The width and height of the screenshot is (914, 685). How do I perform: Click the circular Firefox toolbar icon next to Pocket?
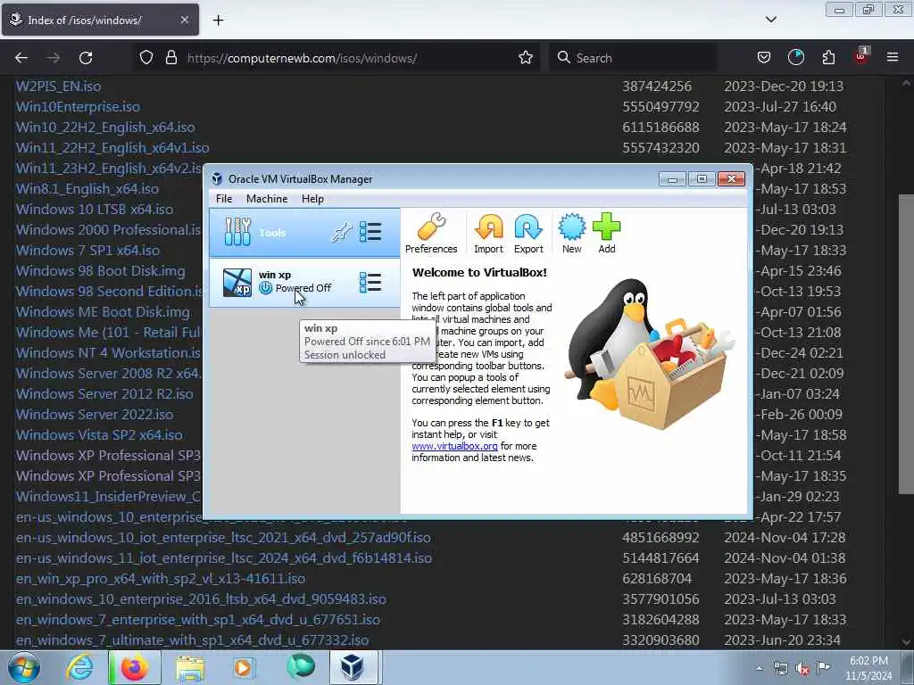(795, 58)
